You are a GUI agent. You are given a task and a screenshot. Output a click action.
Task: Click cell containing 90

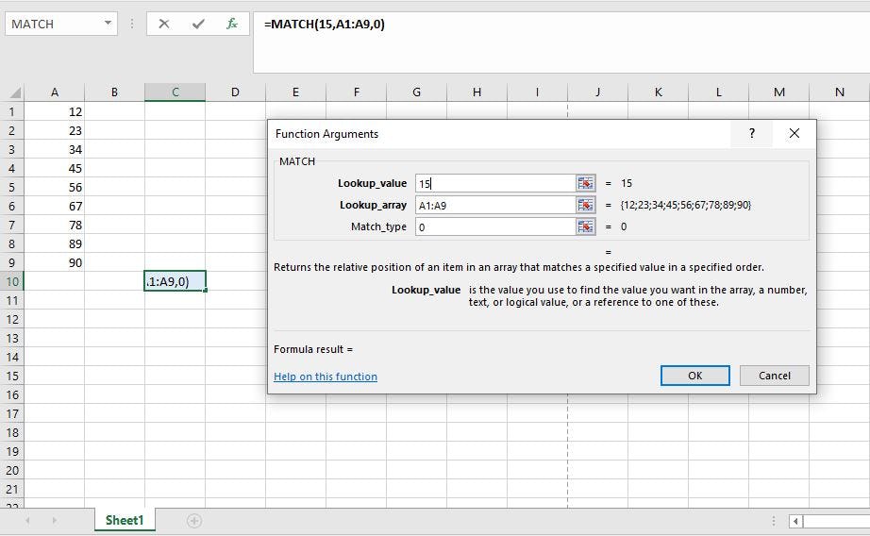pos(55,262)
